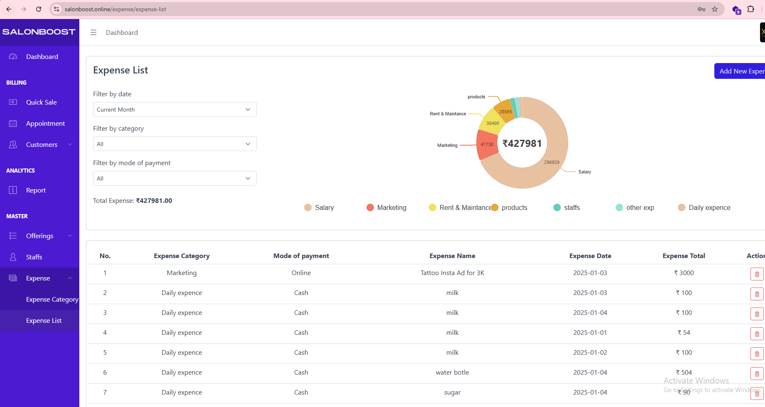Click the Appointment calendar icon
765x407 pixels.
click(13, 123)
